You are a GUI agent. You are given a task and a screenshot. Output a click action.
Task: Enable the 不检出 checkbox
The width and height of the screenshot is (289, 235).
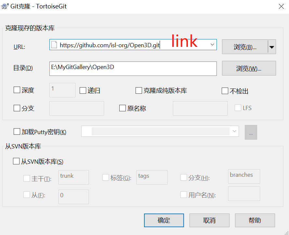click(x=225, y=90)
